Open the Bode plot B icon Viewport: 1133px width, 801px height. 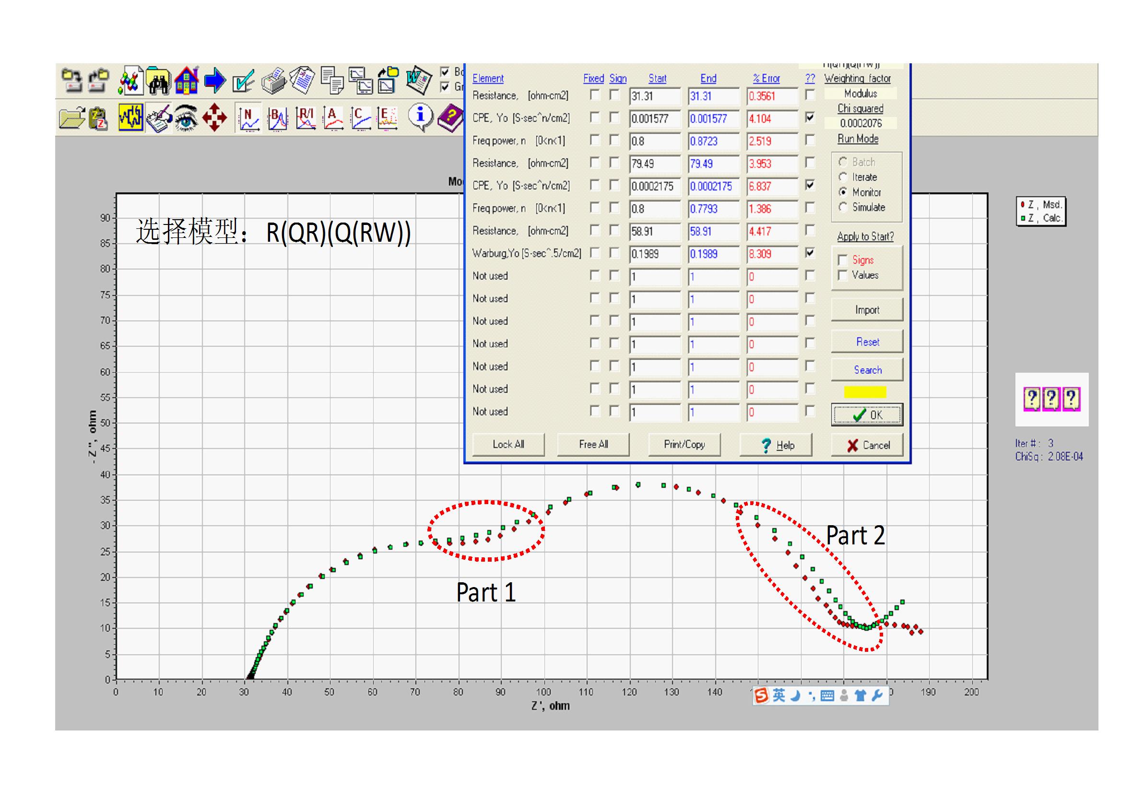click(277, 118)
